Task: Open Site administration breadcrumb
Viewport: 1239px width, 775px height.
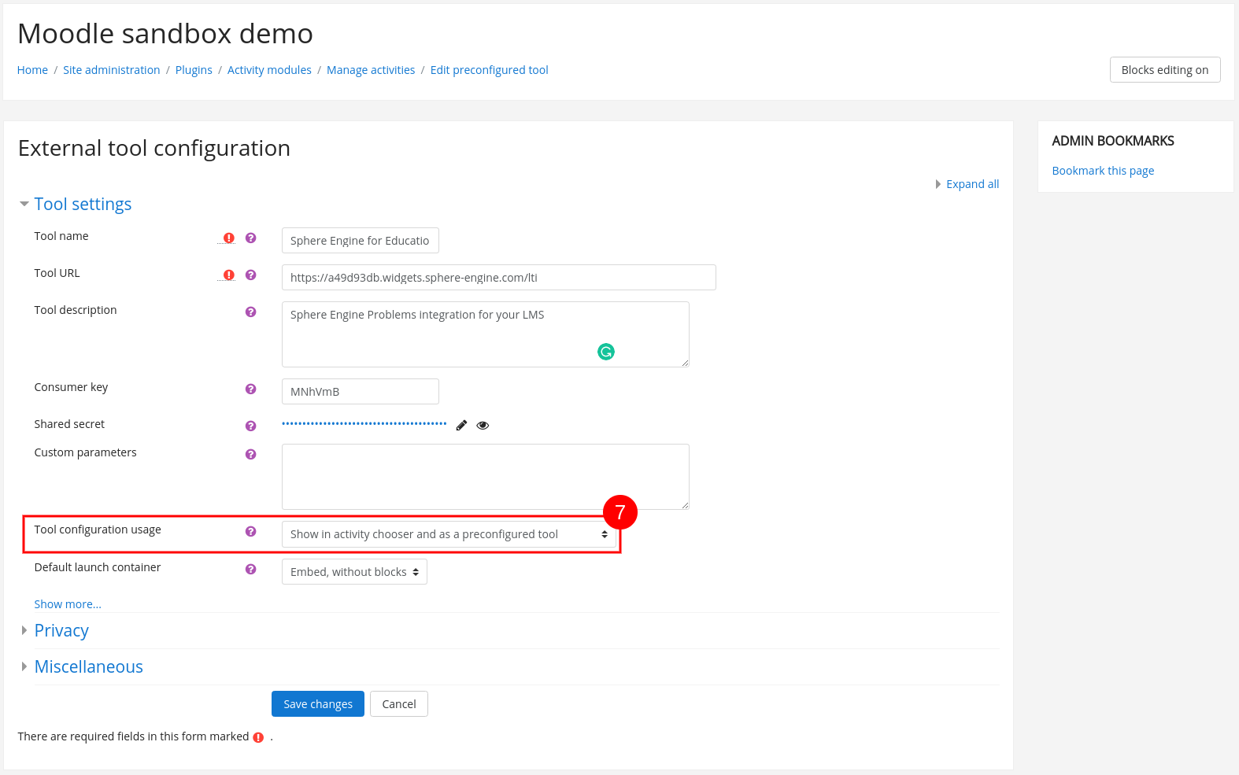Action: point(112,70)
